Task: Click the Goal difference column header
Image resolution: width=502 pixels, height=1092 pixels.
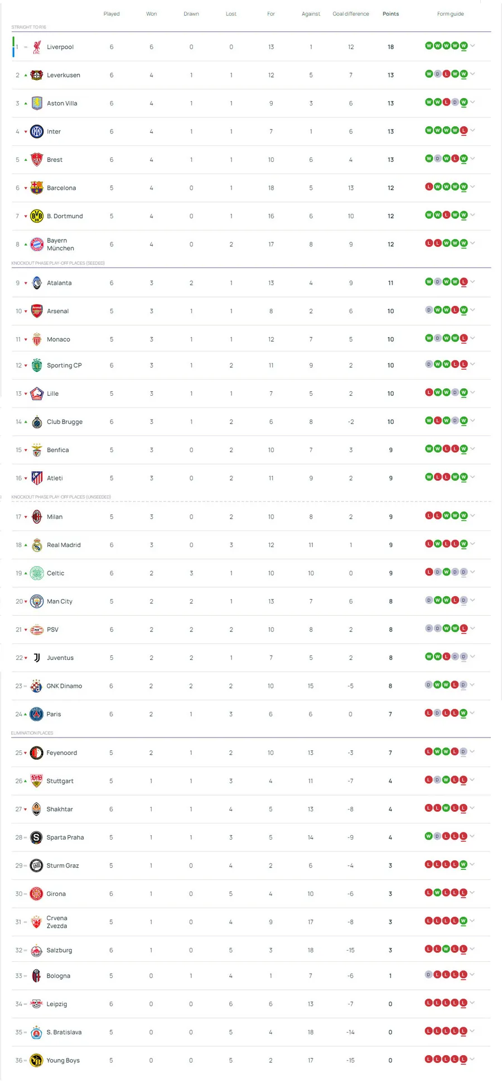Action: pos(351,14)
